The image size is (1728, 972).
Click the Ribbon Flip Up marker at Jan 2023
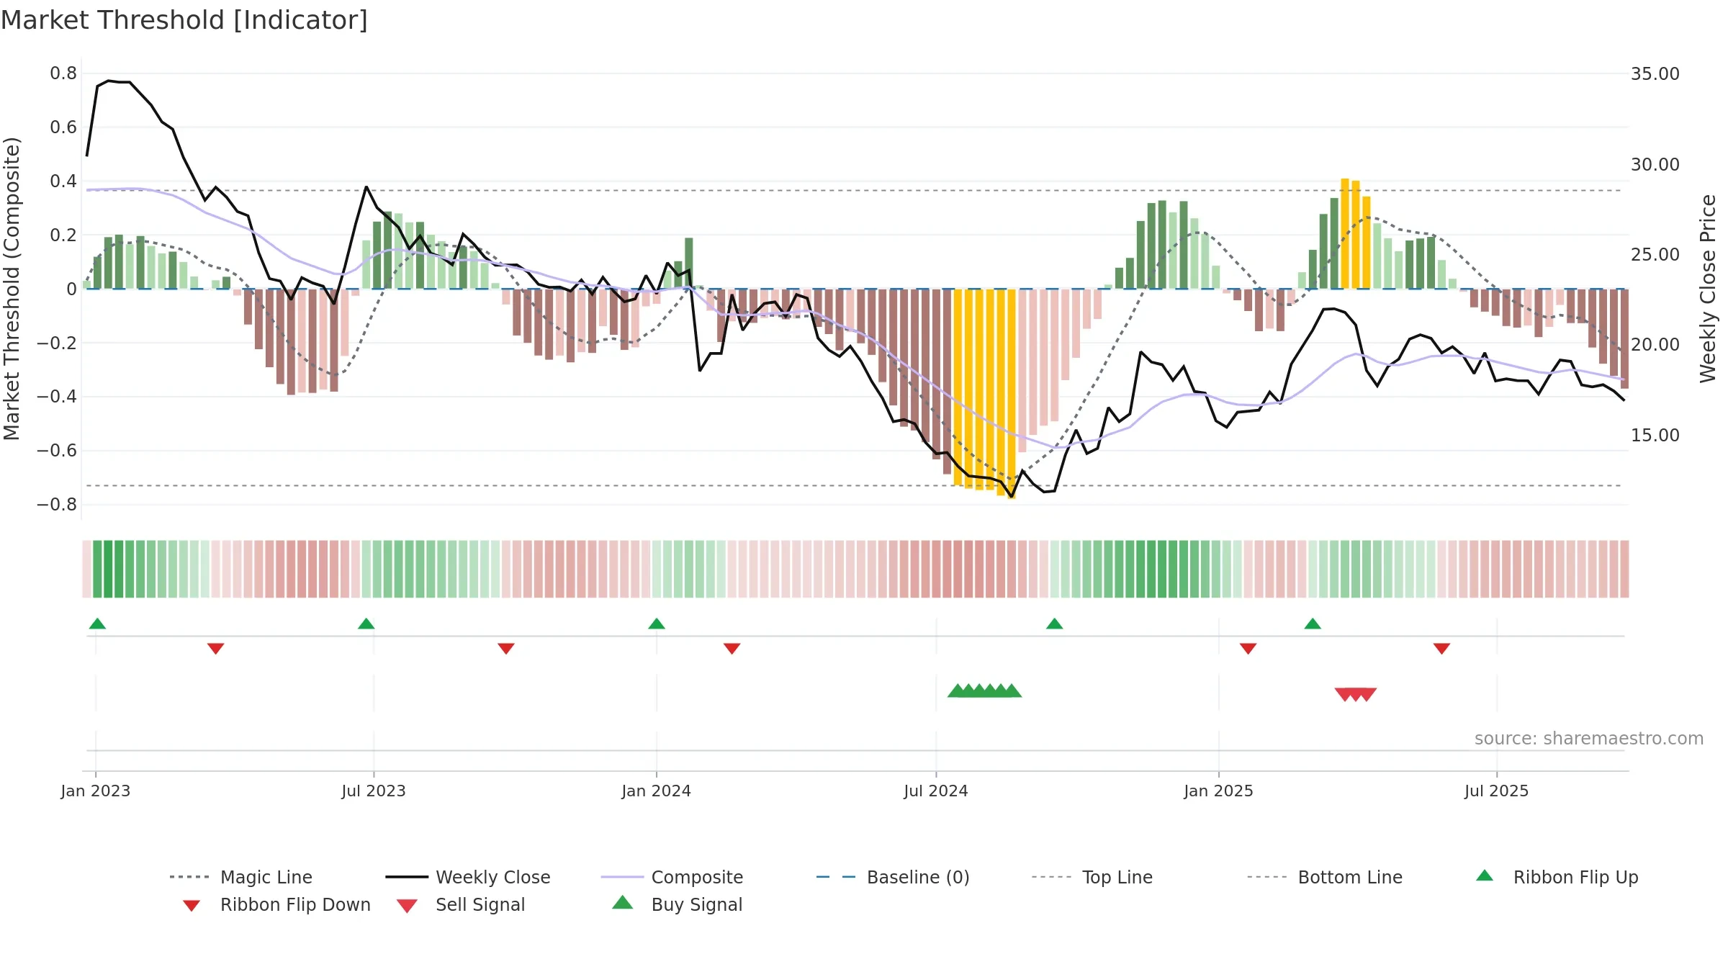[97, 624]
